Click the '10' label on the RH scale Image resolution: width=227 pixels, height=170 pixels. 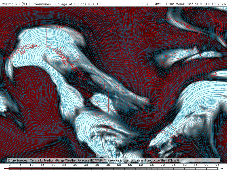[31, 165]
